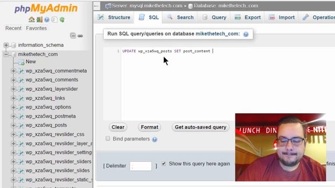Click the wp_xza5wq_links table icon

click(x=21, y=98)
